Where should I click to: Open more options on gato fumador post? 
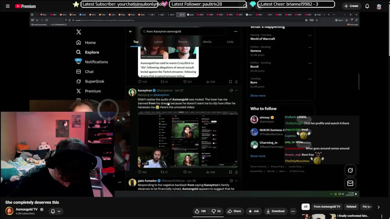[x=236, y=181]
